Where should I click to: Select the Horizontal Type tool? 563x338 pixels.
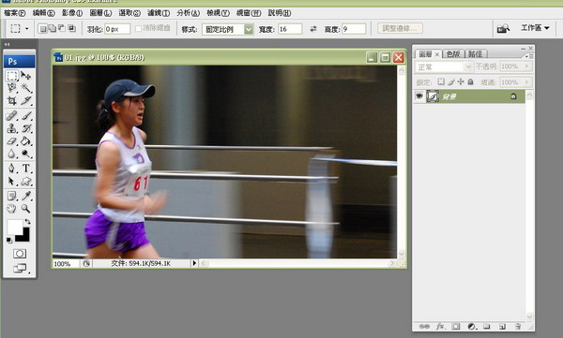coord(26,169)
